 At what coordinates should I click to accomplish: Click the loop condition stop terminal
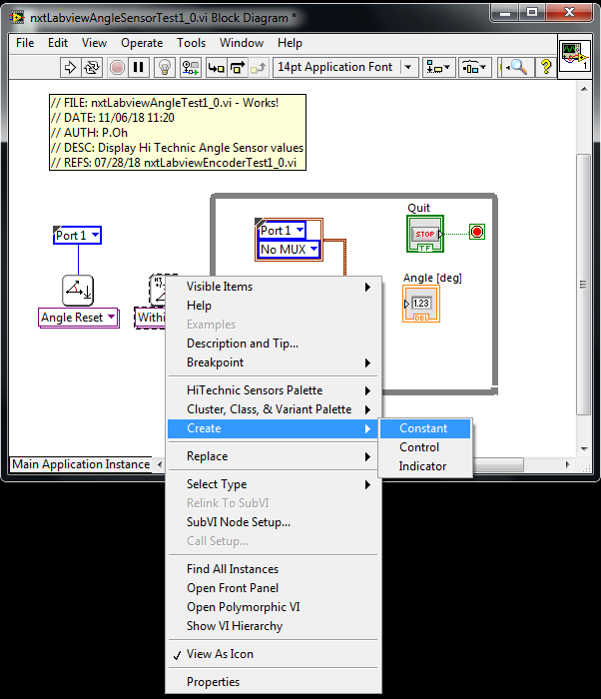(477, 232)
